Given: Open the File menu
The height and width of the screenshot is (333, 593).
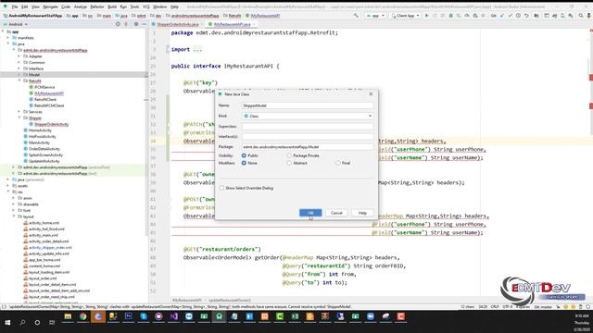Looking at the screenshot, I should [15, 6].
